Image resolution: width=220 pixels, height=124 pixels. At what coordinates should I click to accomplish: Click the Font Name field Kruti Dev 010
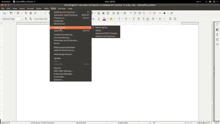pos(42,19)
